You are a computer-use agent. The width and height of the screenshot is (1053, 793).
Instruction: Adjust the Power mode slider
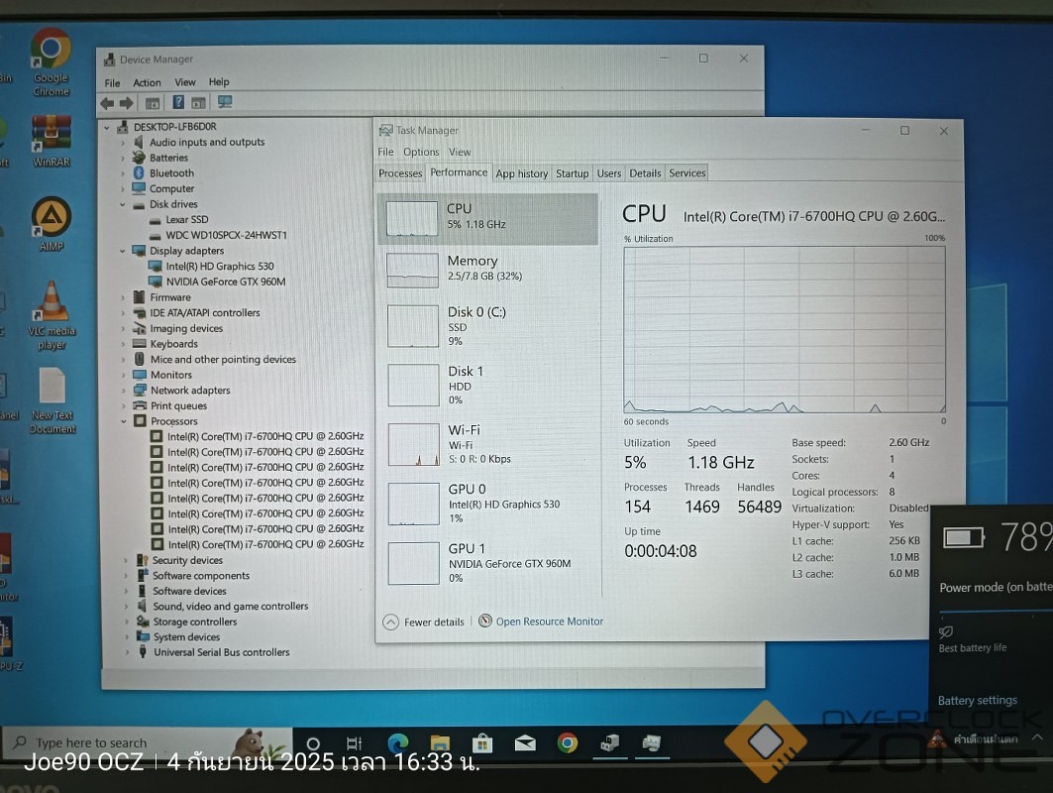tap(996, 611)
